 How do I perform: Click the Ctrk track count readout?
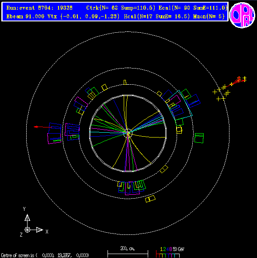pos(121,8)
